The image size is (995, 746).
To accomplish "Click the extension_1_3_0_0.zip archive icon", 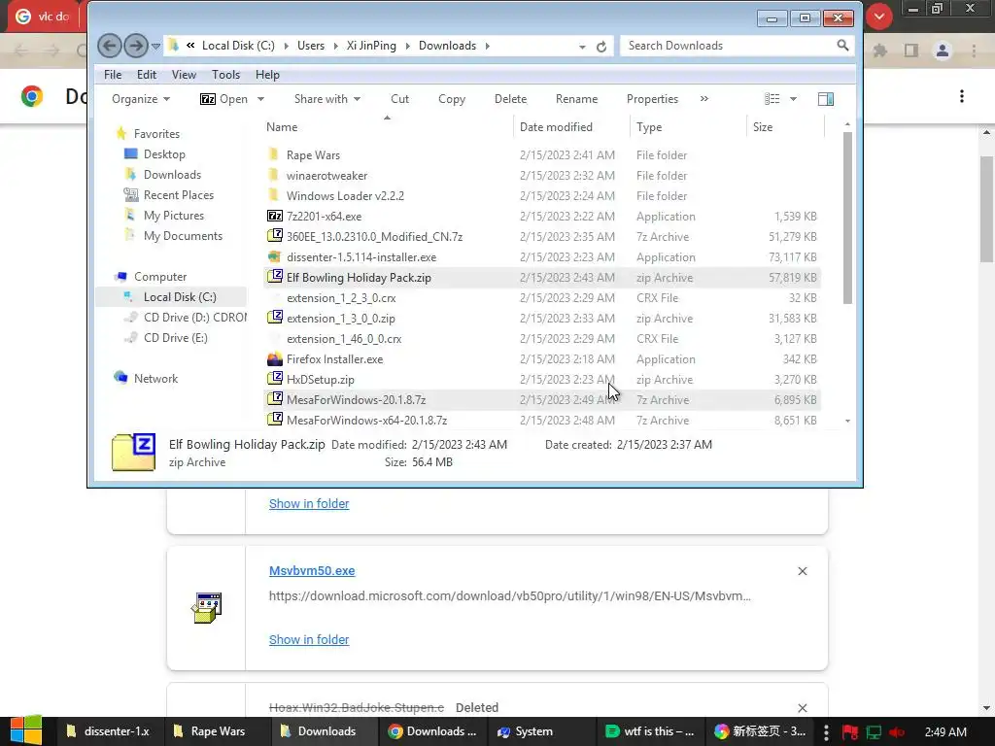I will tap(274, 318).
